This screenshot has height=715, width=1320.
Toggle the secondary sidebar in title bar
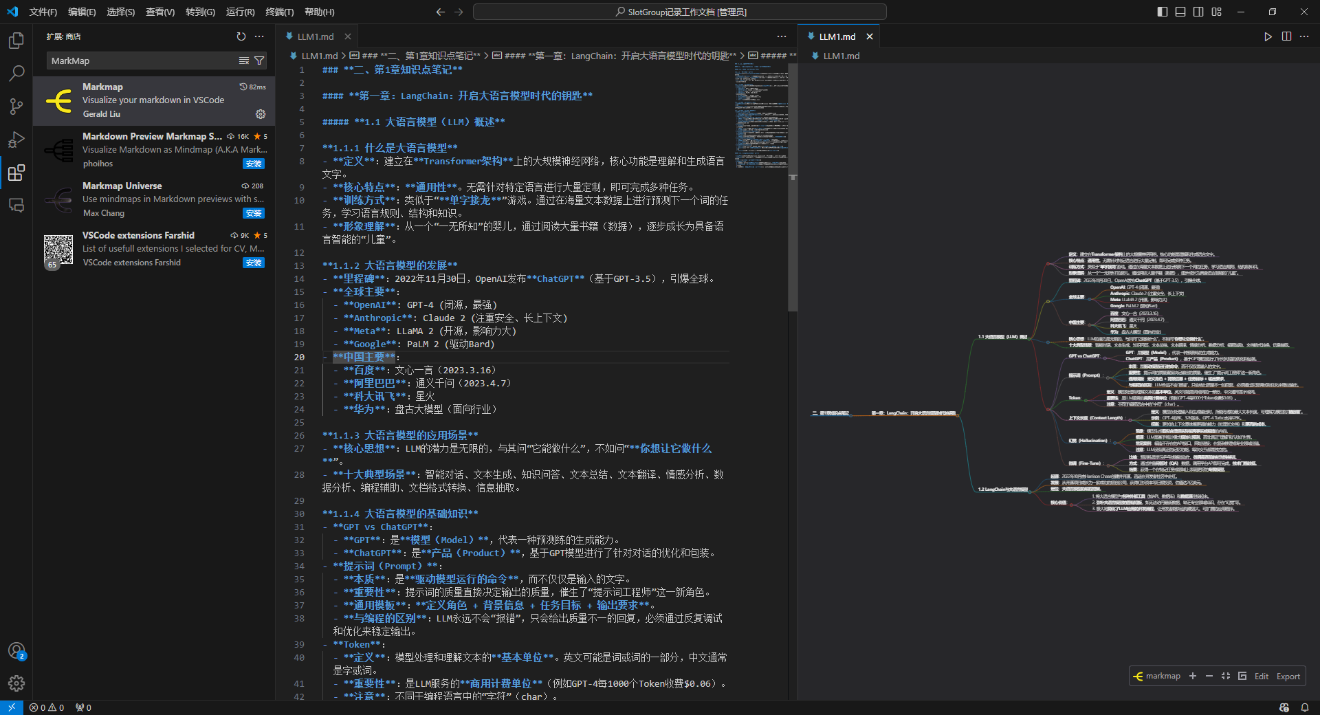pyautogui.click(x=1198, y=12)
